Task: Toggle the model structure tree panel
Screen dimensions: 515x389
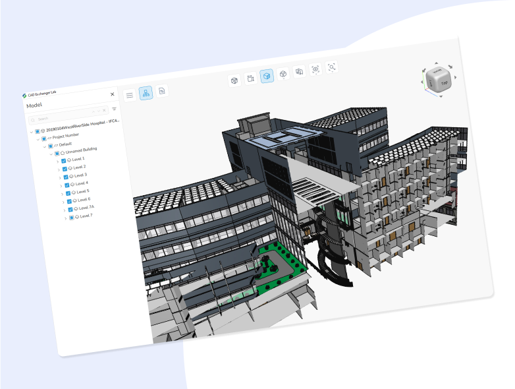Action: point(146,93)
